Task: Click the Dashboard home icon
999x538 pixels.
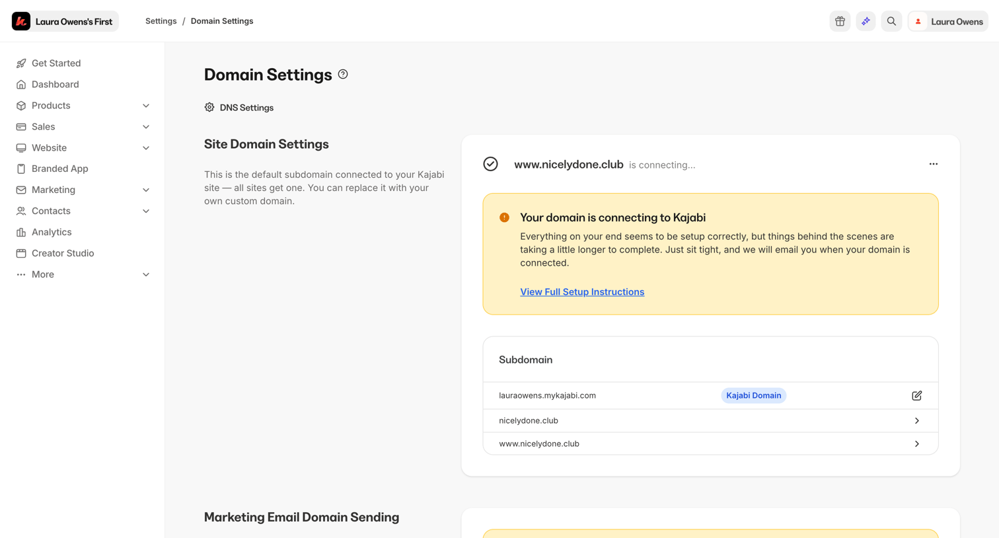Action: (21, 85)
